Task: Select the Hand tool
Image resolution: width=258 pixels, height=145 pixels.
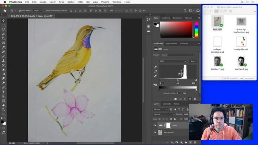Action: [x=3, y=105]
